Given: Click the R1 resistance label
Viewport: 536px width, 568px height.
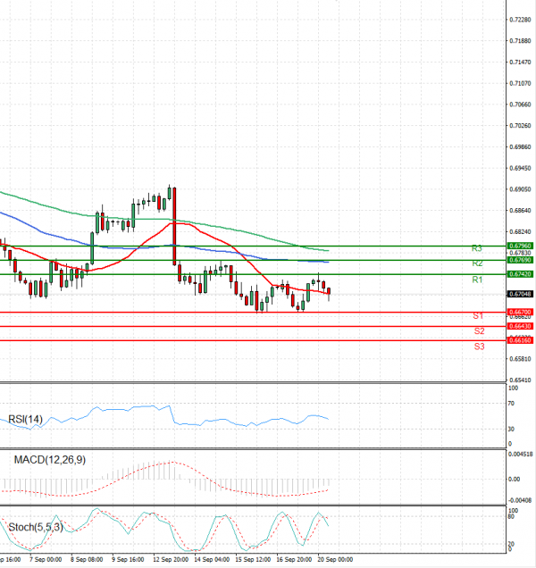Looking at the screenshot, I should click(x=477, y=280).
